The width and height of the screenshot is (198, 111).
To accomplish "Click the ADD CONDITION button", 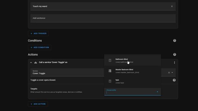I will click(40, 47).
